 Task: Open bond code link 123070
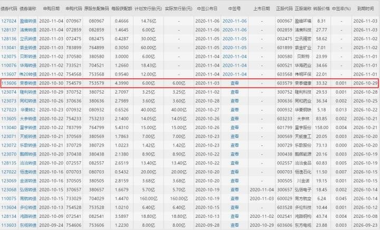coord(9,154)
